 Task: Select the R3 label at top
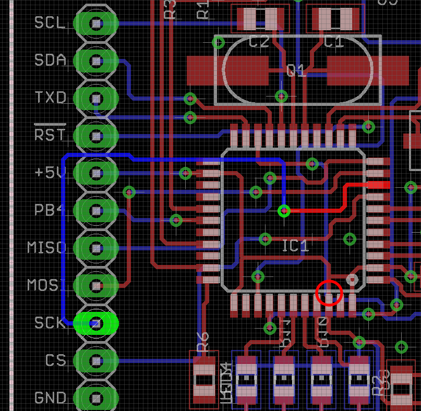pos(170,10)
